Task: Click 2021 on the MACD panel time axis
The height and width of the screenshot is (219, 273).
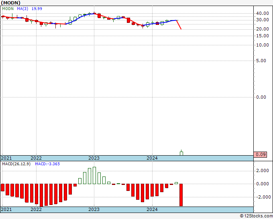Action: [x=6, y=209]
